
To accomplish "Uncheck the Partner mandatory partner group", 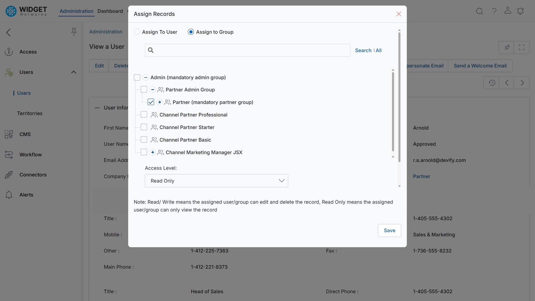I will click(x=150, y=102).
